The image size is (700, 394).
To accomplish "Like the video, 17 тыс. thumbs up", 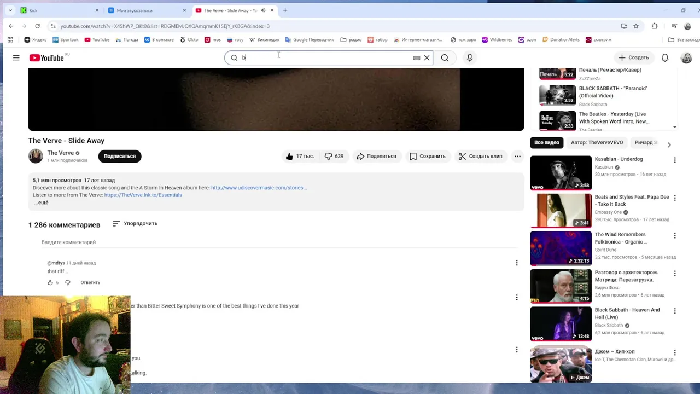I will click(x=299, y=156).
